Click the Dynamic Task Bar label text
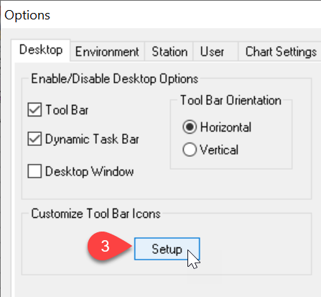The width and height of the screenshot is (321, 297). click(92, 140)
